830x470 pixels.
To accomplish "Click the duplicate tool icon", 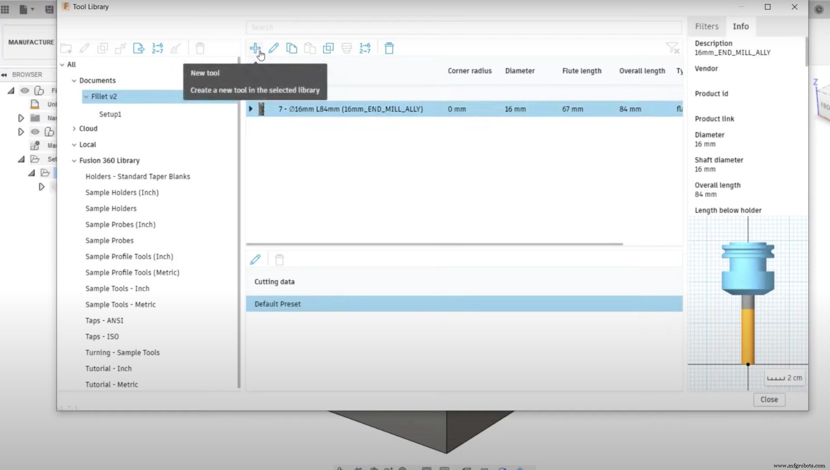I will pyautogui.click(x=328, y=48).
